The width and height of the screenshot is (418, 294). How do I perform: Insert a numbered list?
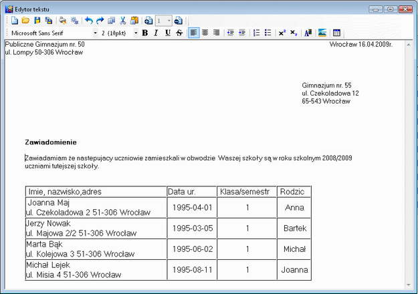(x=256, y=33)
